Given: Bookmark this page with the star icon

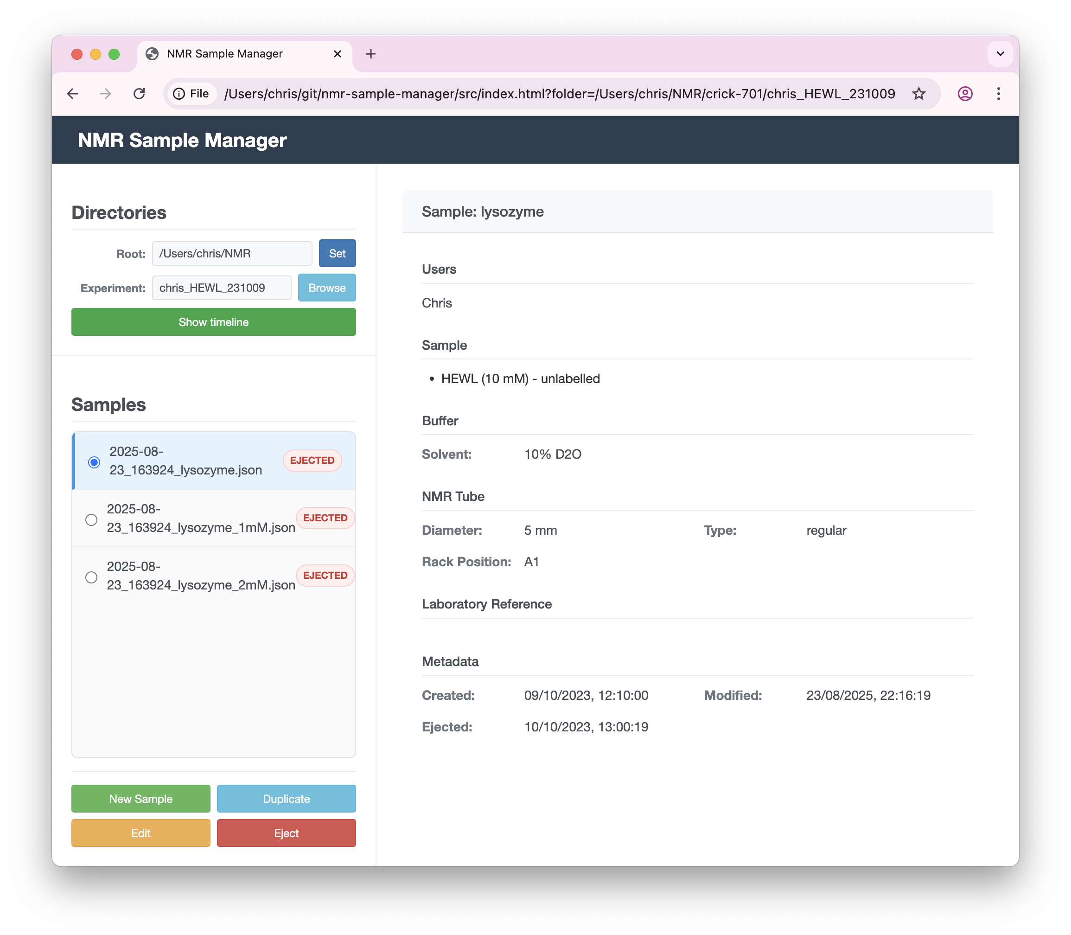Looking at the screenshot, I should click(x=919, y=93).
